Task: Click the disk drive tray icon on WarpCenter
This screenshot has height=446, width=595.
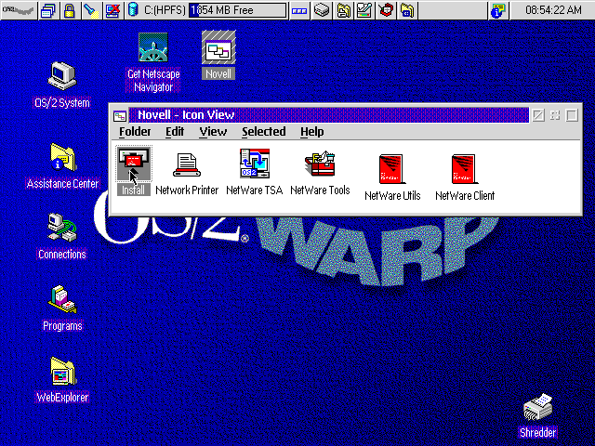Action: 321,10
